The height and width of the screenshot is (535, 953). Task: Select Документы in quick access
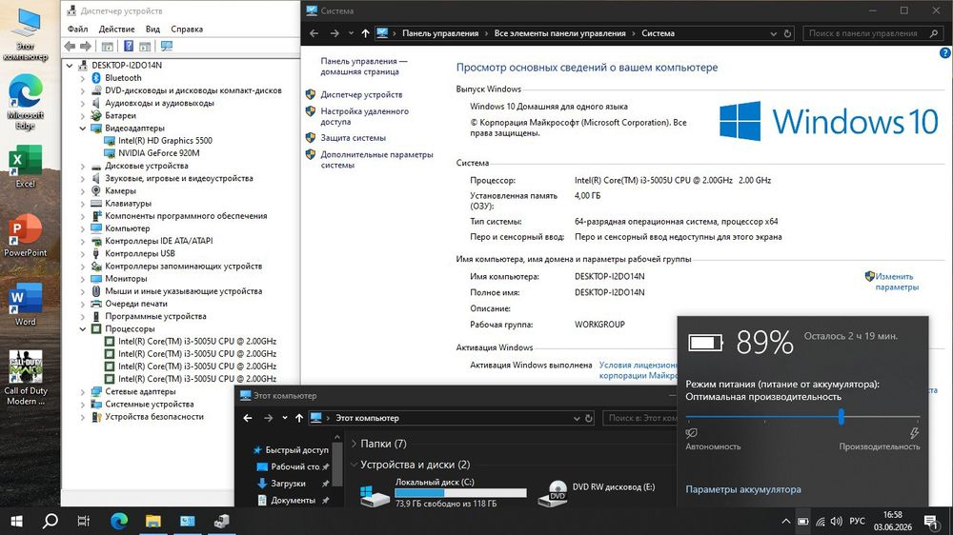[293, 501]
